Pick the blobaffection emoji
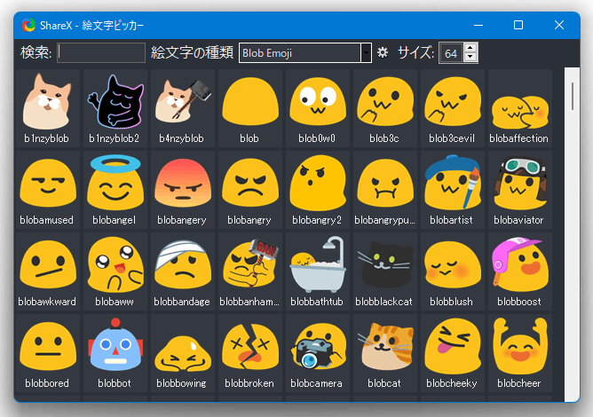 pos(520,107)
